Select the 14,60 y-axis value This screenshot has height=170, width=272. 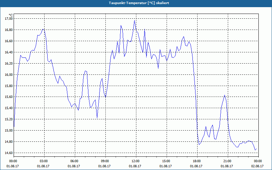(x=9, y=153)
